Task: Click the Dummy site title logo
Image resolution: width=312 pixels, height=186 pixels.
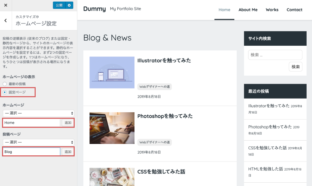Action: pos(94,9)
